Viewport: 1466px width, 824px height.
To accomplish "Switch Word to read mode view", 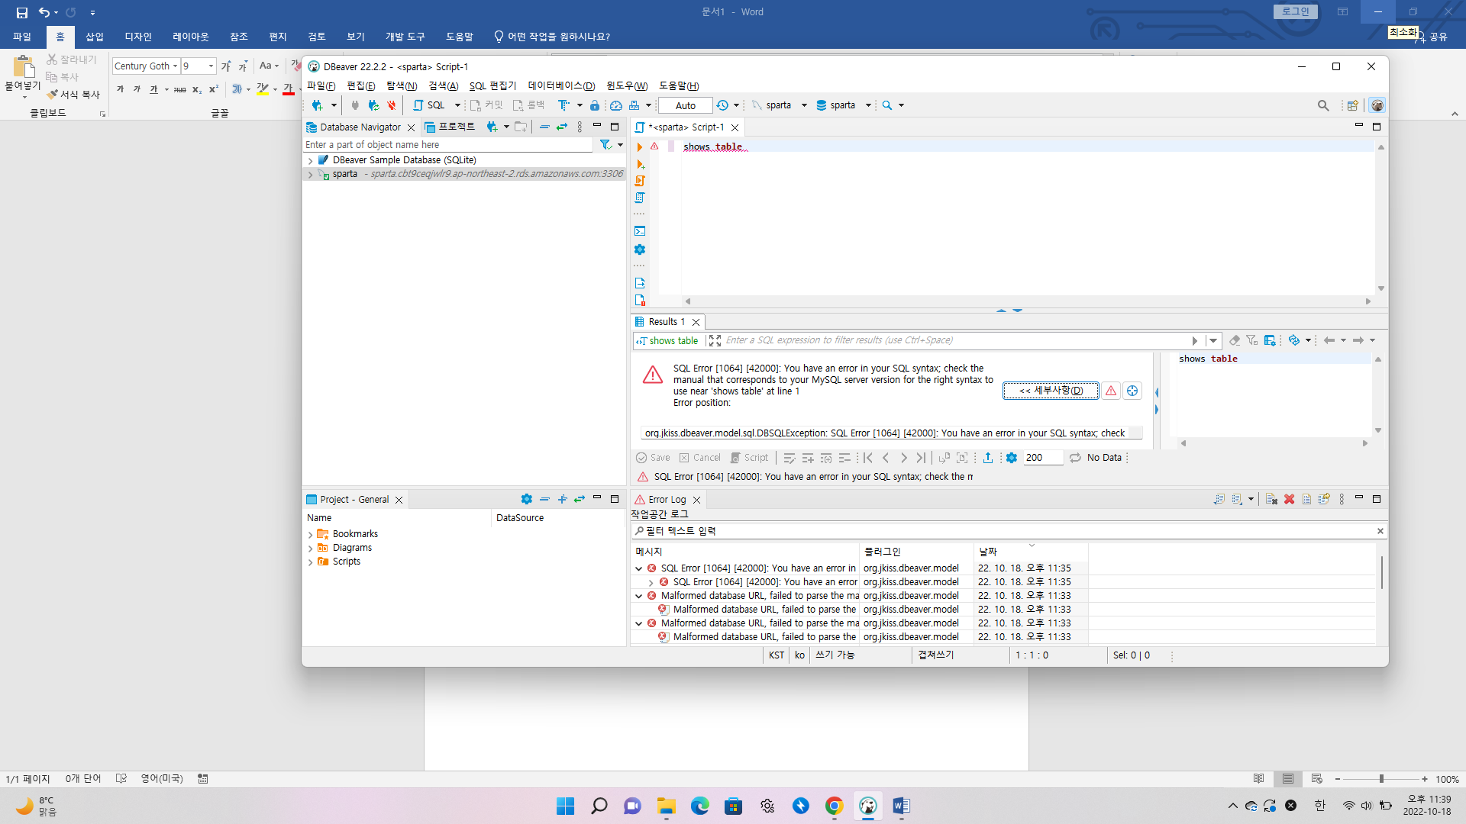I will click(x=1258, y=779).
